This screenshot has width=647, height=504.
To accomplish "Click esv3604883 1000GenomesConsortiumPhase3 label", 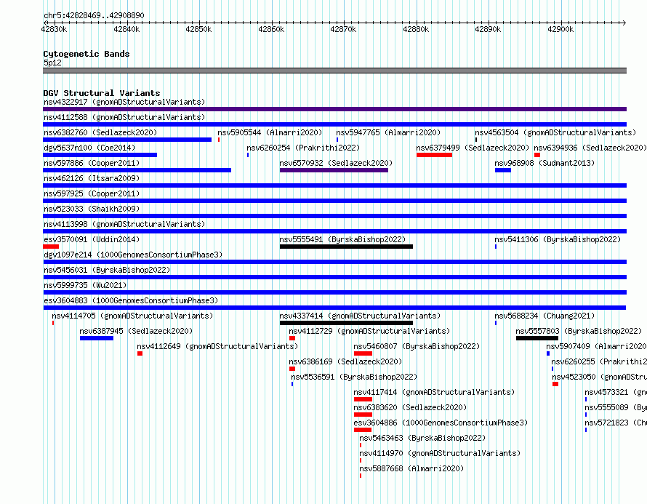I will [131, 300].
